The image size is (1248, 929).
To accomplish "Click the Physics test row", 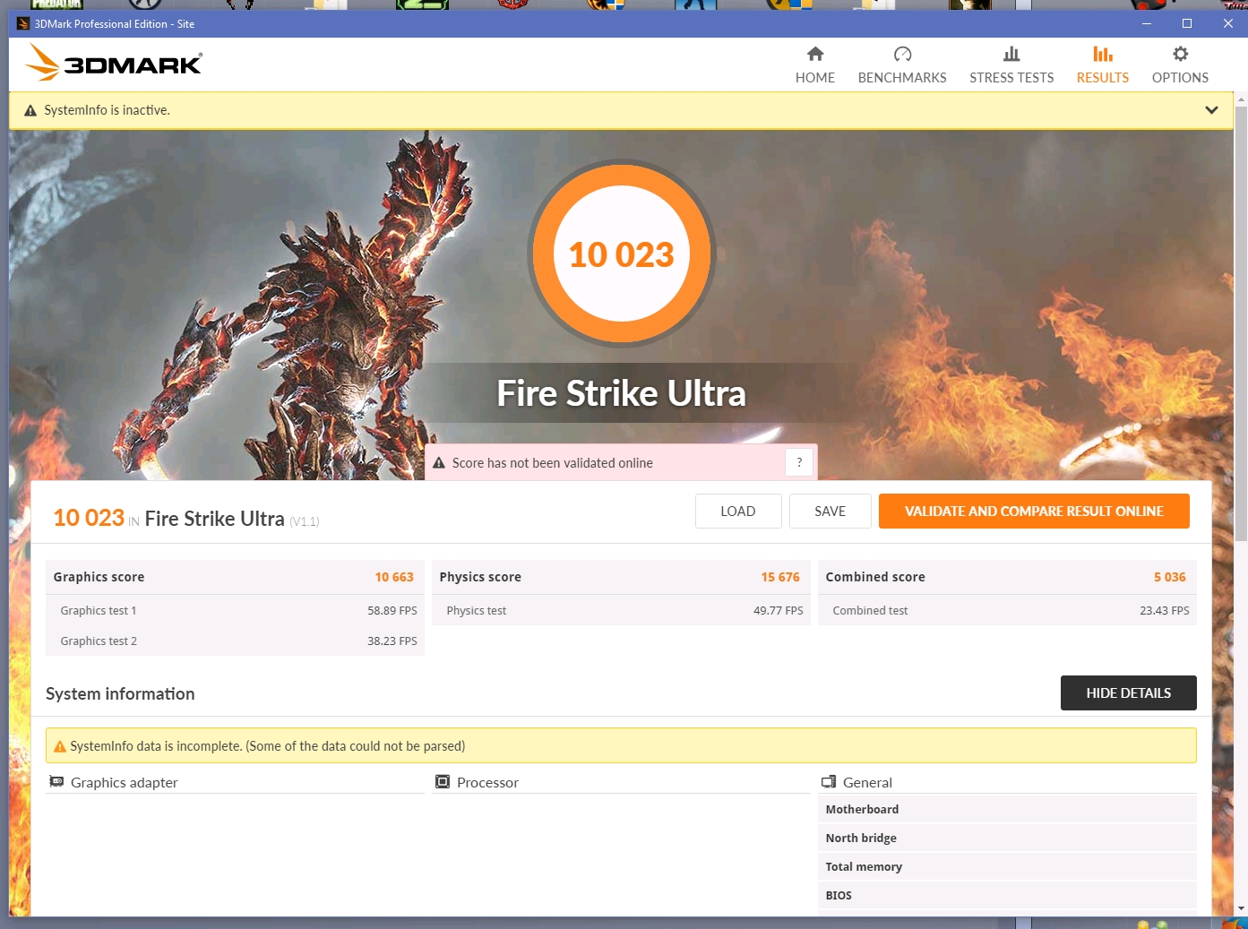I will (621, 610).
